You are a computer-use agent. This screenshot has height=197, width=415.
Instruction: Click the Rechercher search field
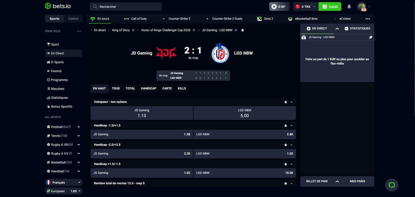[126, 7]
